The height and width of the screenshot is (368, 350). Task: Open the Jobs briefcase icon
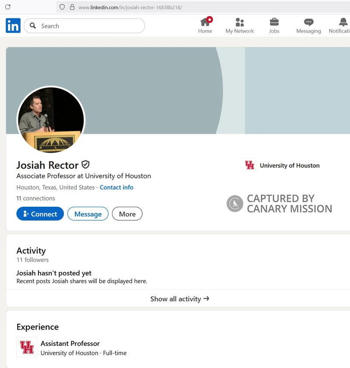[x=274, y=22]
